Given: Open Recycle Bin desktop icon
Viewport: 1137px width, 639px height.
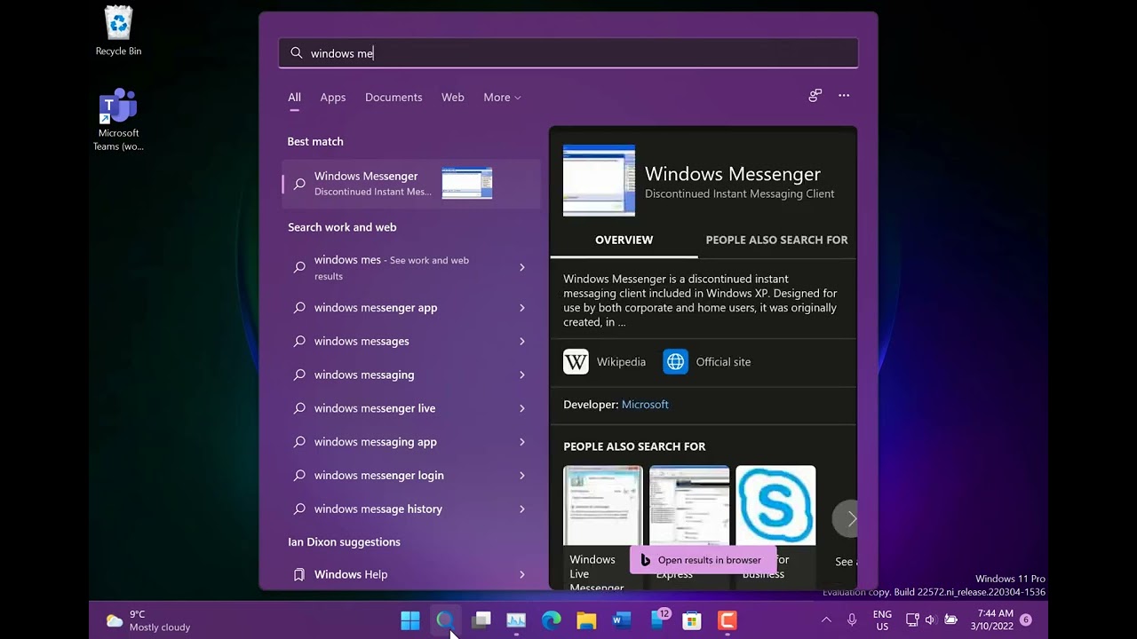Looking at the screenshot, I should pos(118,31).
